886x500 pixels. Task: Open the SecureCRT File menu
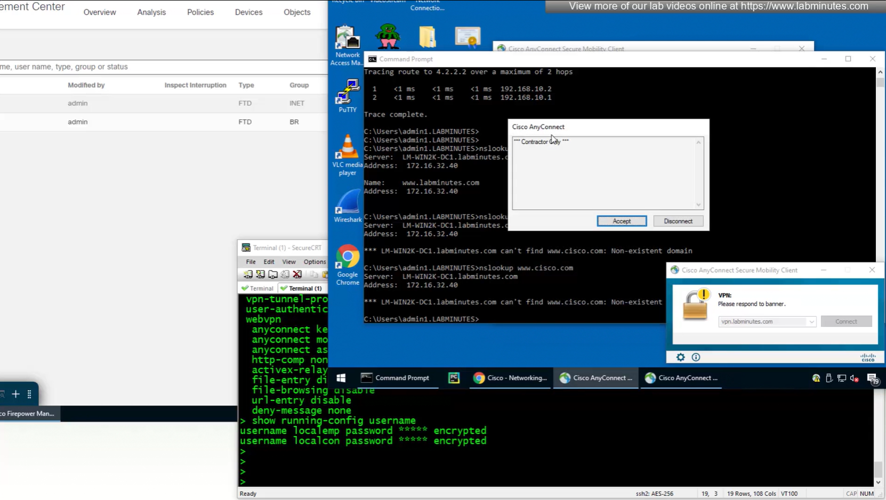click(x=251, y=262)
